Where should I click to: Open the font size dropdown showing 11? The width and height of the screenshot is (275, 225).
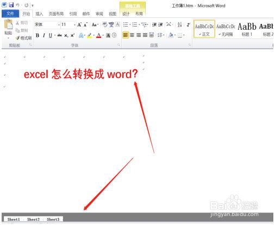74,25
